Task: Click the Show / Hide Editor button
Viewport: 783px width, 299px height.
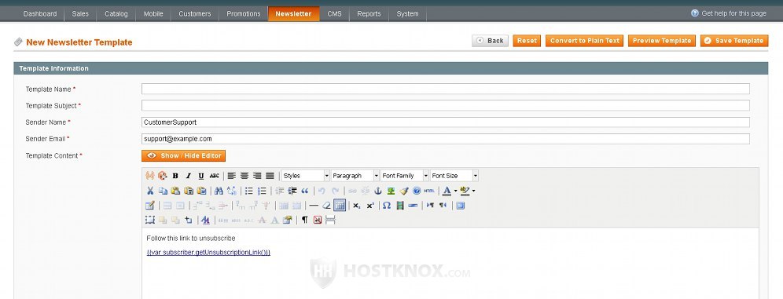Action: click(x=184, y=156)
